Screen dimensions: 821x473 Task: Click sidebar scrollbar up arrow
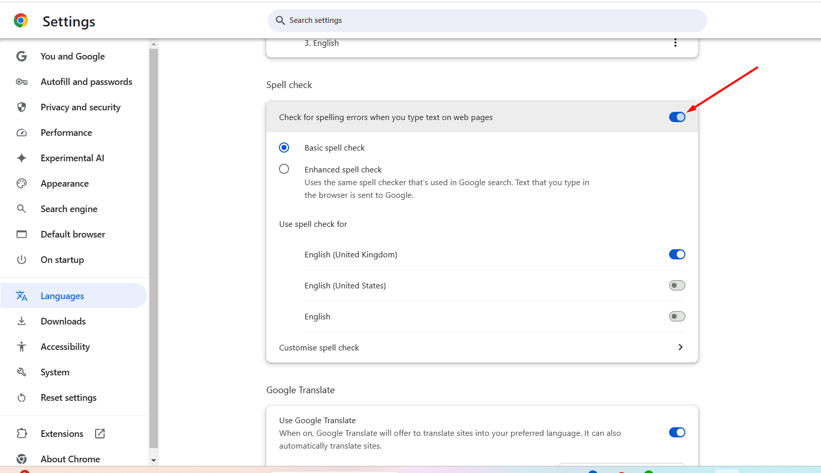click(x=153, y=44)
